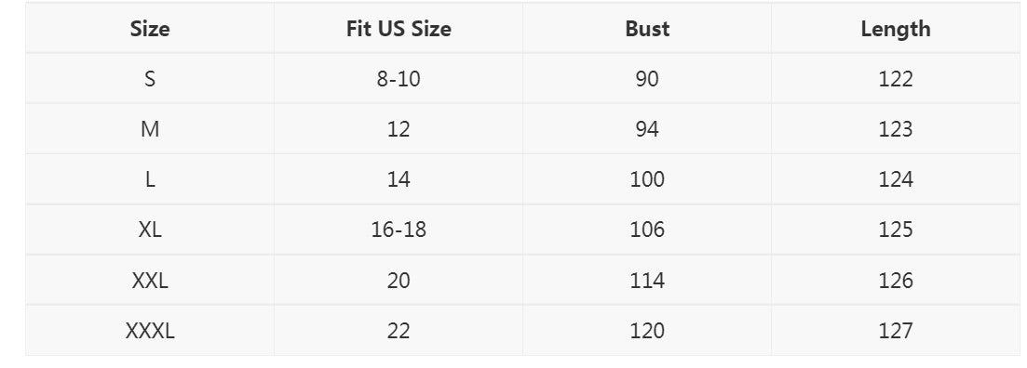
Task: Select the XXL size cell
Action: 150,281
